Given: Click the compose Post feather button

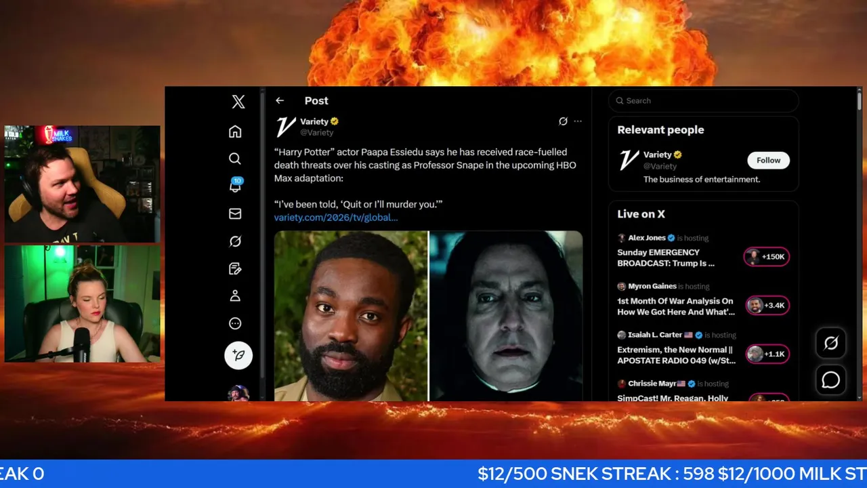Looking at the screenshot, I should [238, 355].
